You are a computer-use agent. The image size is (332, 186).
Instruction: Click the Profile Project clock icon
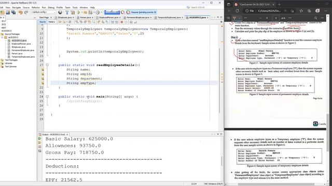(x=98, y=12)
